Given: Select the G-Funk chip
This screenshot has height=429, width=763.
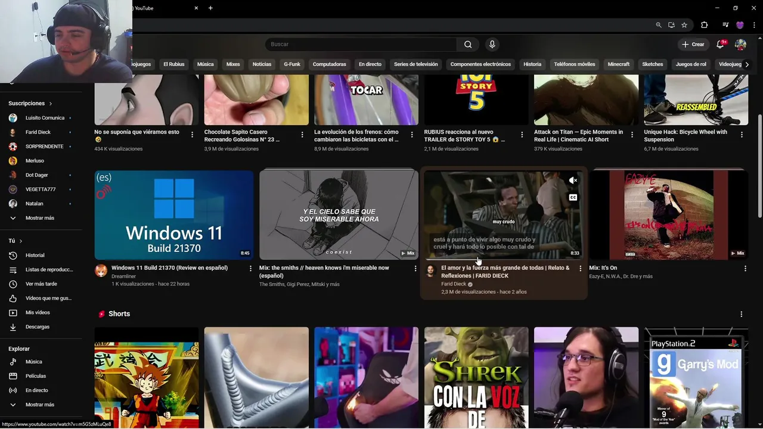Looking at the screenshot, I should point(292,64).
